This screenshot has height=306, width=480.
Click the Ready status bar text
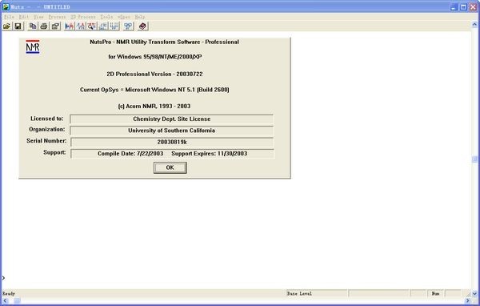coord(9,294)
